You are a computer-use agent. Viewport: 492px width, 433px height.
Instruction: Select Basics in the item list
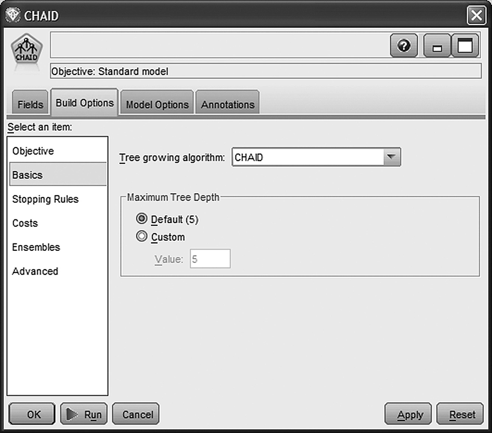[x=58, y=175]
